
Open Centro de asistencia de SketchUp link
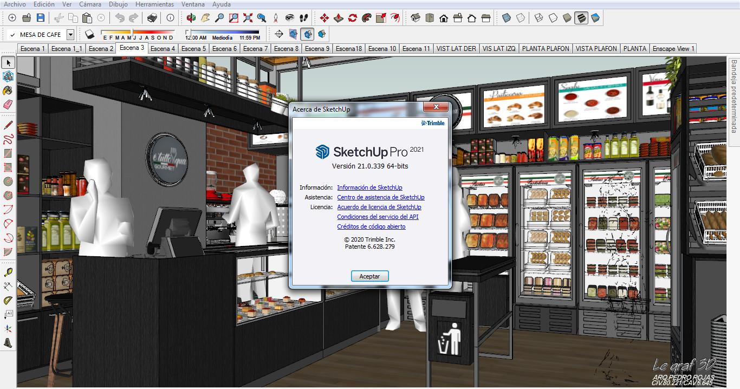coord(381,197)
